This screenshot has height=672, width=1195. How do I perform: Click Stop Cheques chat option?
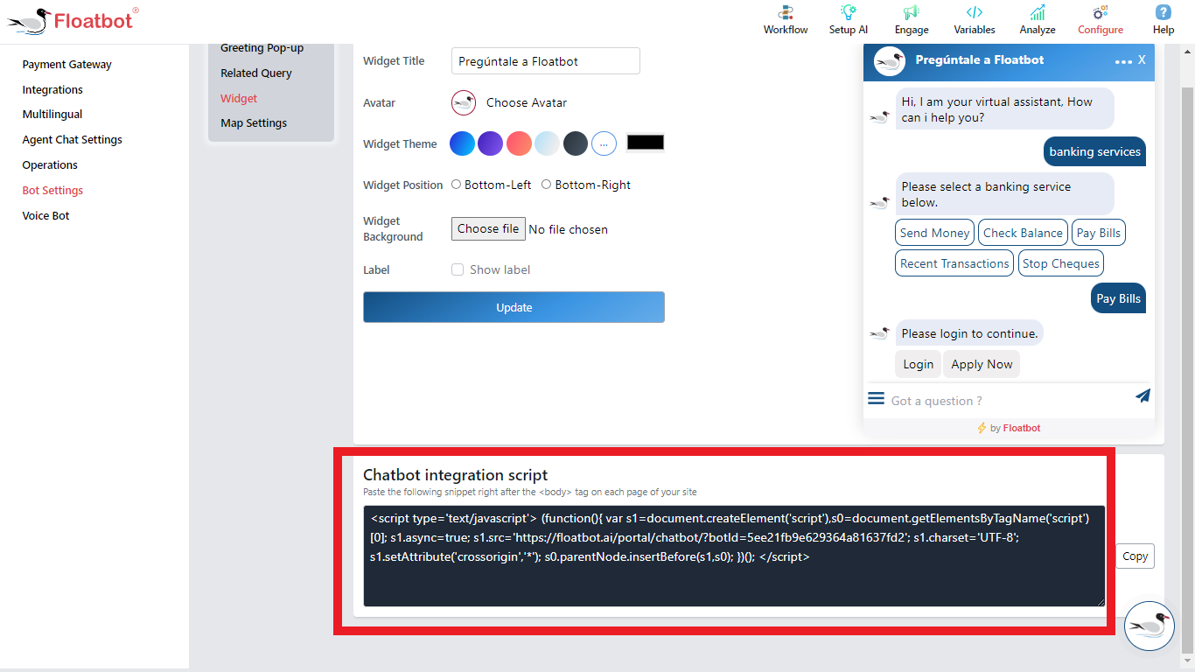[x=1061, y=263]
